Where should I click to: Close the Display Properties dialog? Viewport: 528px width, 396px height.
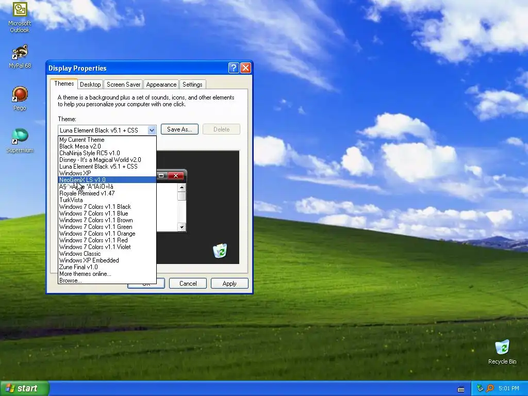245,68
